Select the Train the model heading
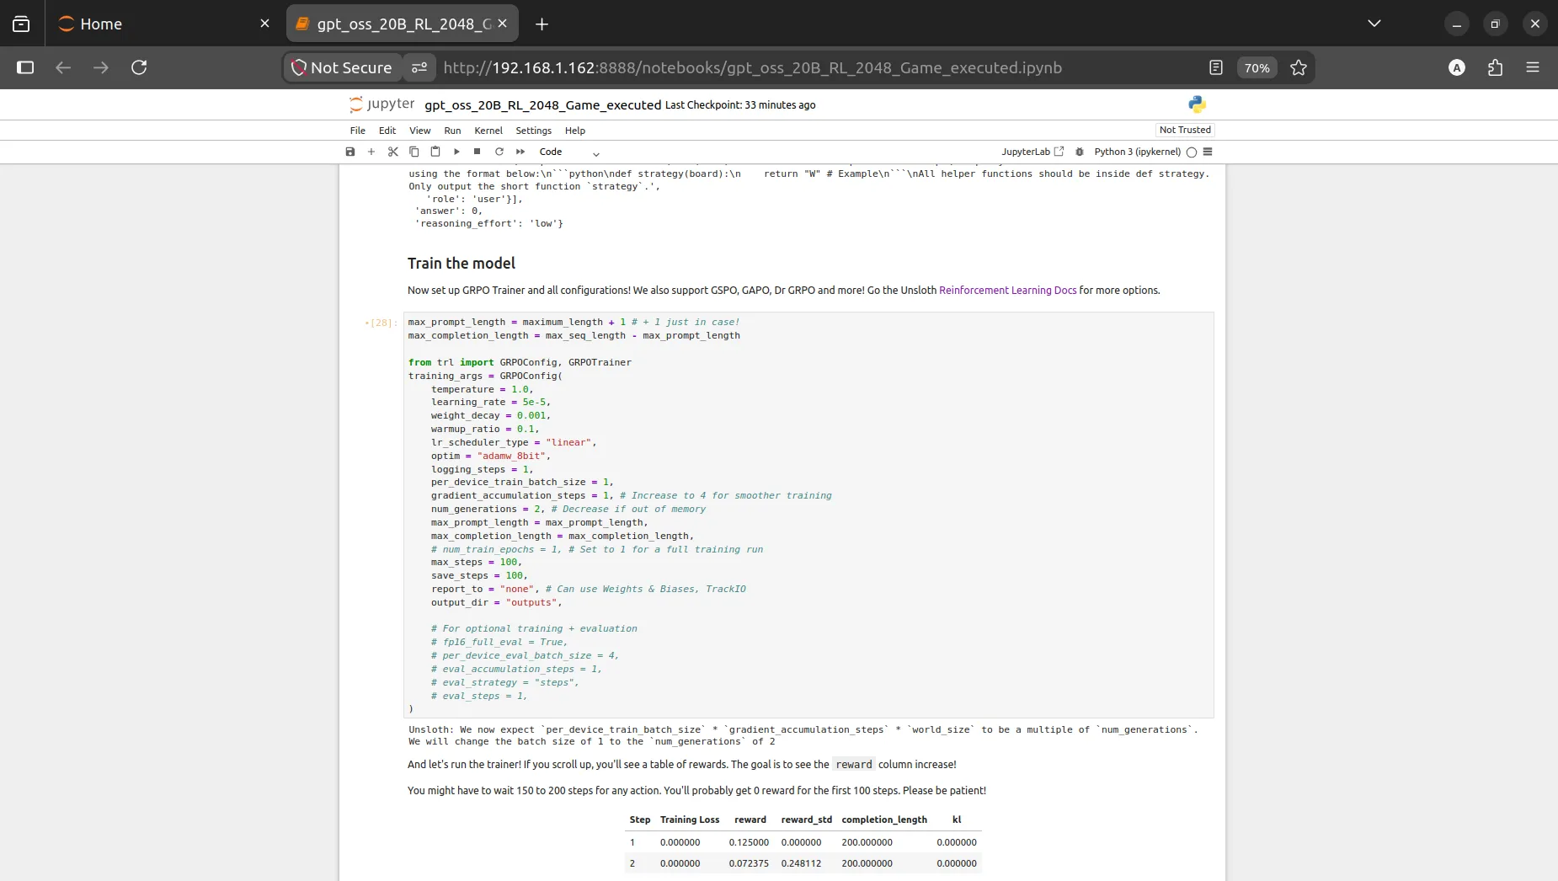 tap(462, 264)
